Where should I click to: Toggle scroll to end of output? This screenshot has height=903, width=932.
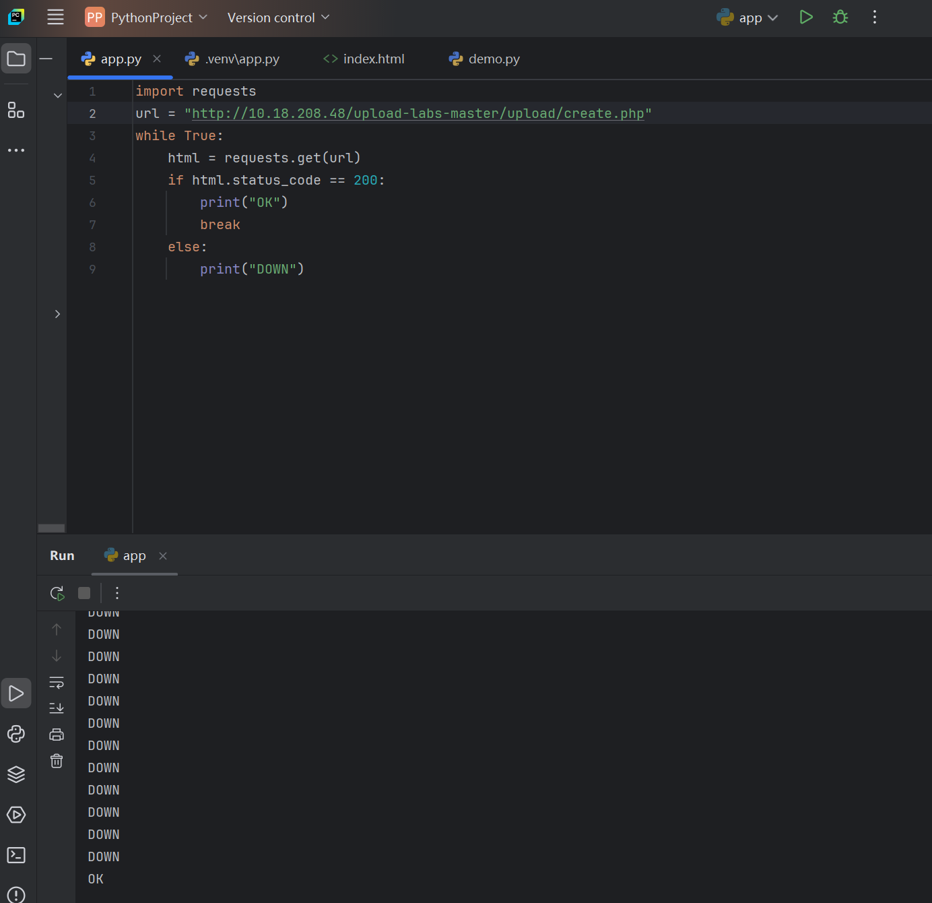tap(57, 708)
